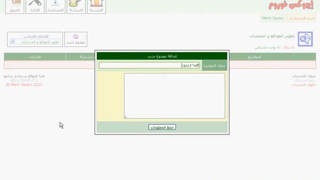
Task: Click إضافة موضوع جديد dialog header
Action: click(162, 56)
